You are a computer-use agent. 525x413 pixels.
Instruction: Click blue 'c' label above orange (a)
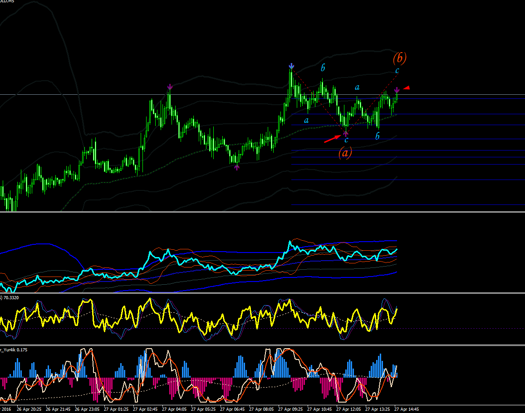click(347, 140)
